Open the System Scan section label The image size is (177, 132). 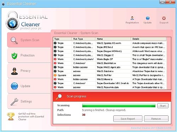point(30,40)
